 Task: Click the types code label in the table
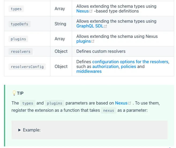(16, 9)
